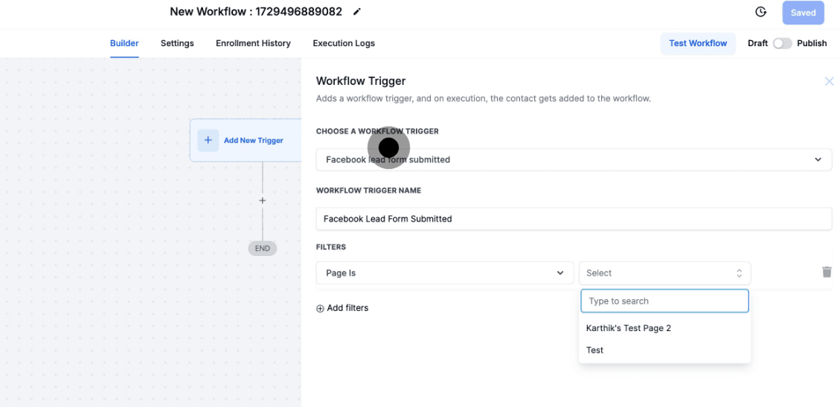Expand the workflow trigger type dropdown
The height and width of the screenshot is (407, 840).
[818, 159]
